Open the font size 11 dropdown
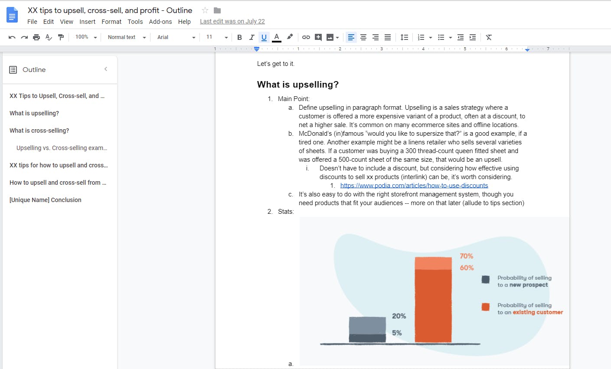611x369 pixels. [x=217, y=37]
